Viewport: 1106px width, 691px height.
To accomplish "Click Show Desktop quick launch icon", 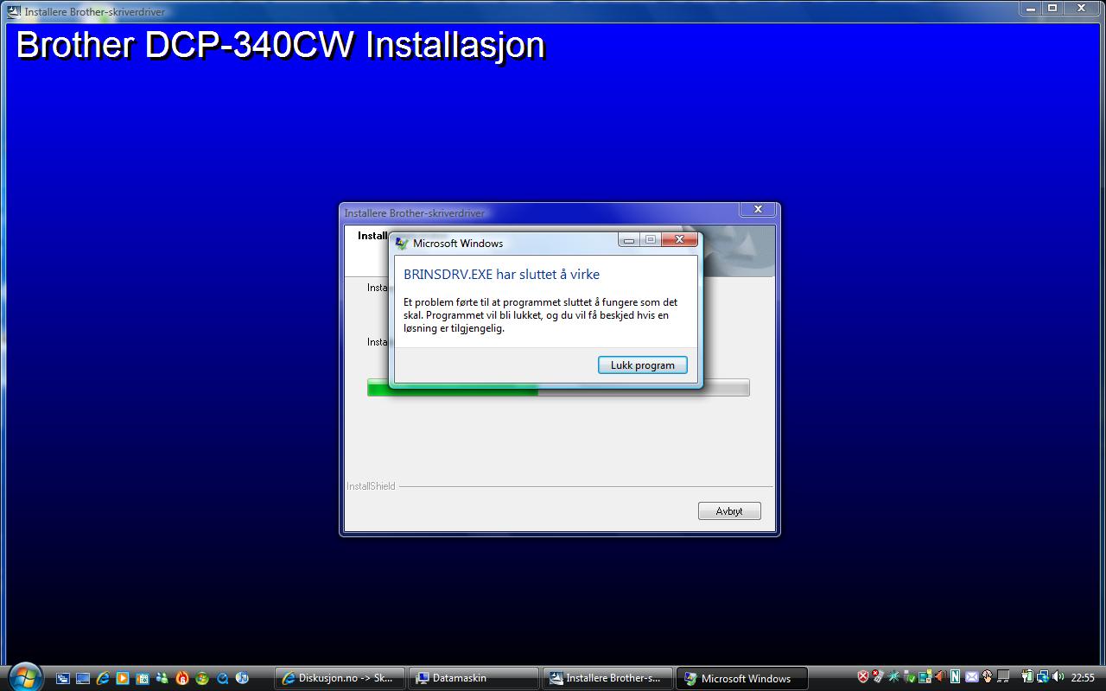I will (x=83, y=678).
